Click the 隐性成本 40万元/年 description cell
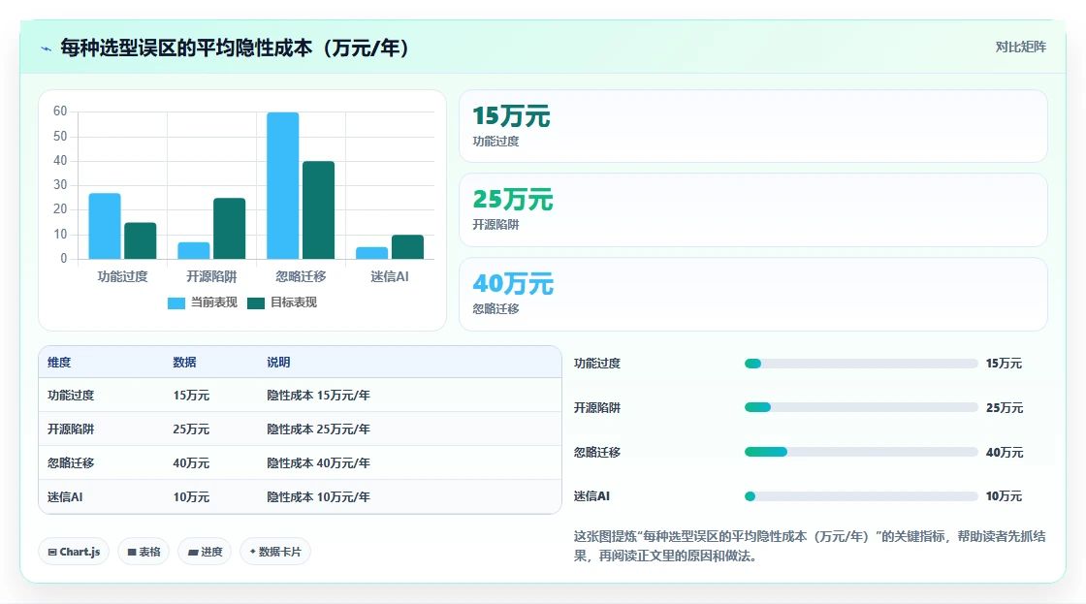 tap(319, 462)
